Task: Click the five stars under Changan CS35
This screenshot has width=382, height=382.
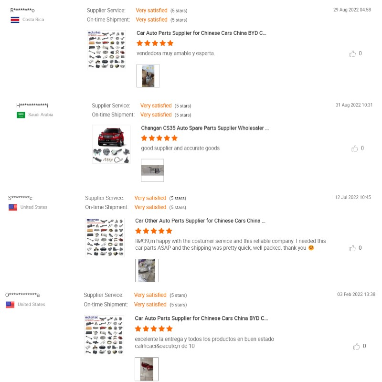Action: 159,138
